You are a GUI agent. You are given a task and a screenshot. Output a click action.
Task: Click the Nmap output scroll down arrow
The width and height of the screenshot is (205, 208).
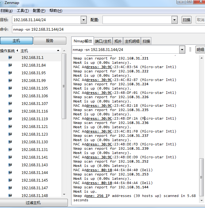point(202,200)
